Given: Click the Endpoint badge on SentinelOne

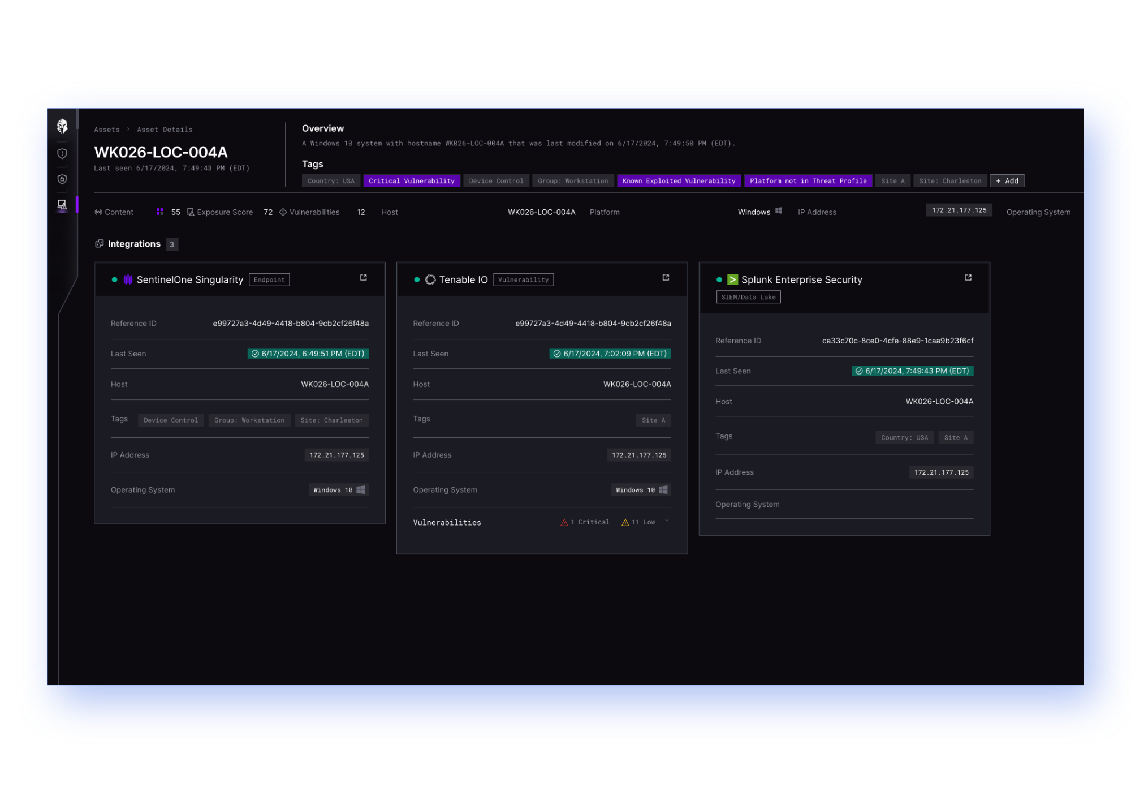Looking at the screenshot, I should 269,279.
